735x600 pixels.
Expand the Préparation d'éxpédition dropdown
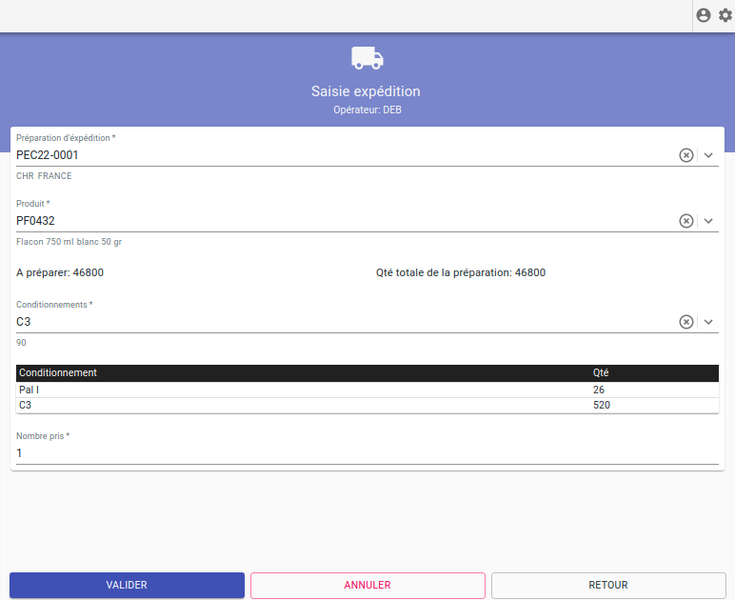coord(708,155)
